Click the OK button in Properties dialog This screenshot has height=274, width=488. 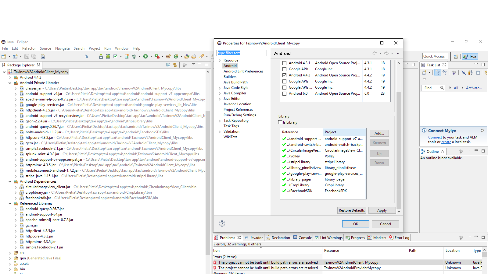point(356,224)
